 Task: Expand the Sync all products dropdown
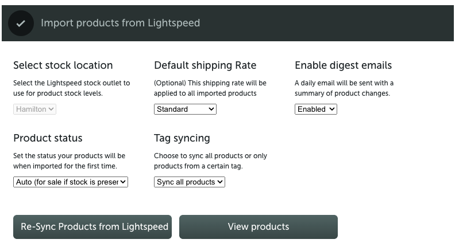click(190, 182)
